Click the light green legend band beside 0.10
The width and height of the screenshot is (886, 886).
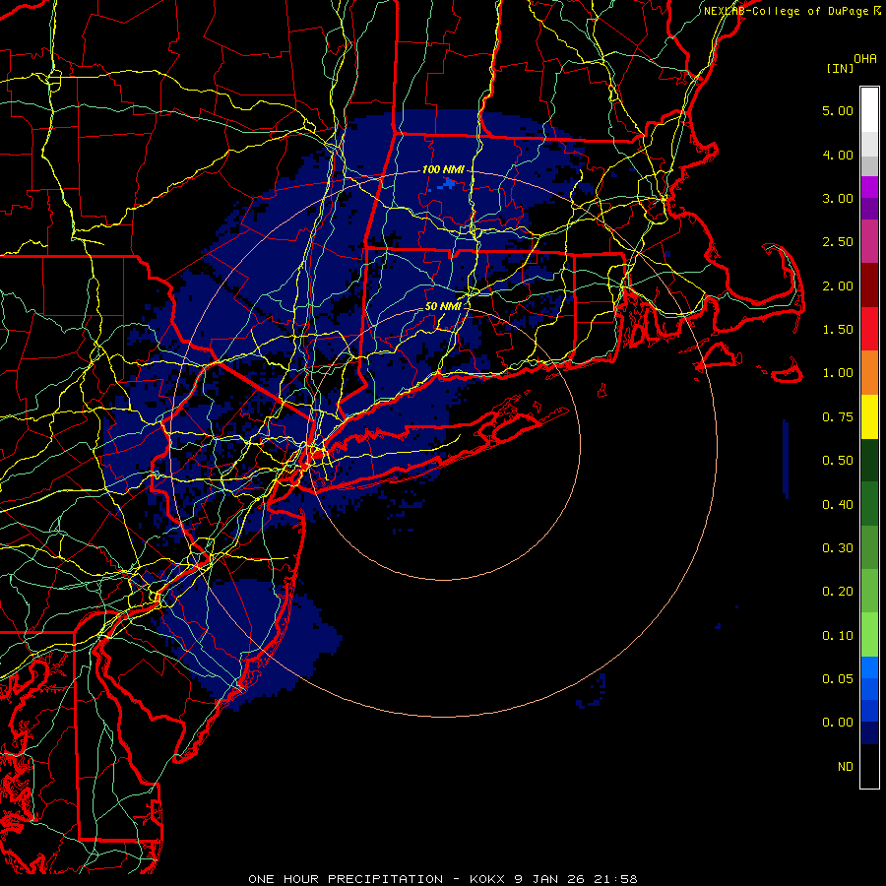[x=869, y=635]
